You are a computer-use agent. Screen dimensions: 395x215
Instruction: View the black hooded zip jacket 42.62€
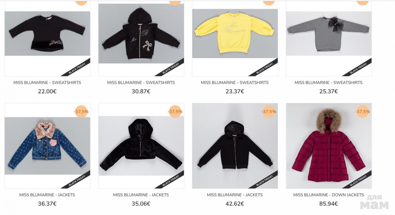[235, 146]
